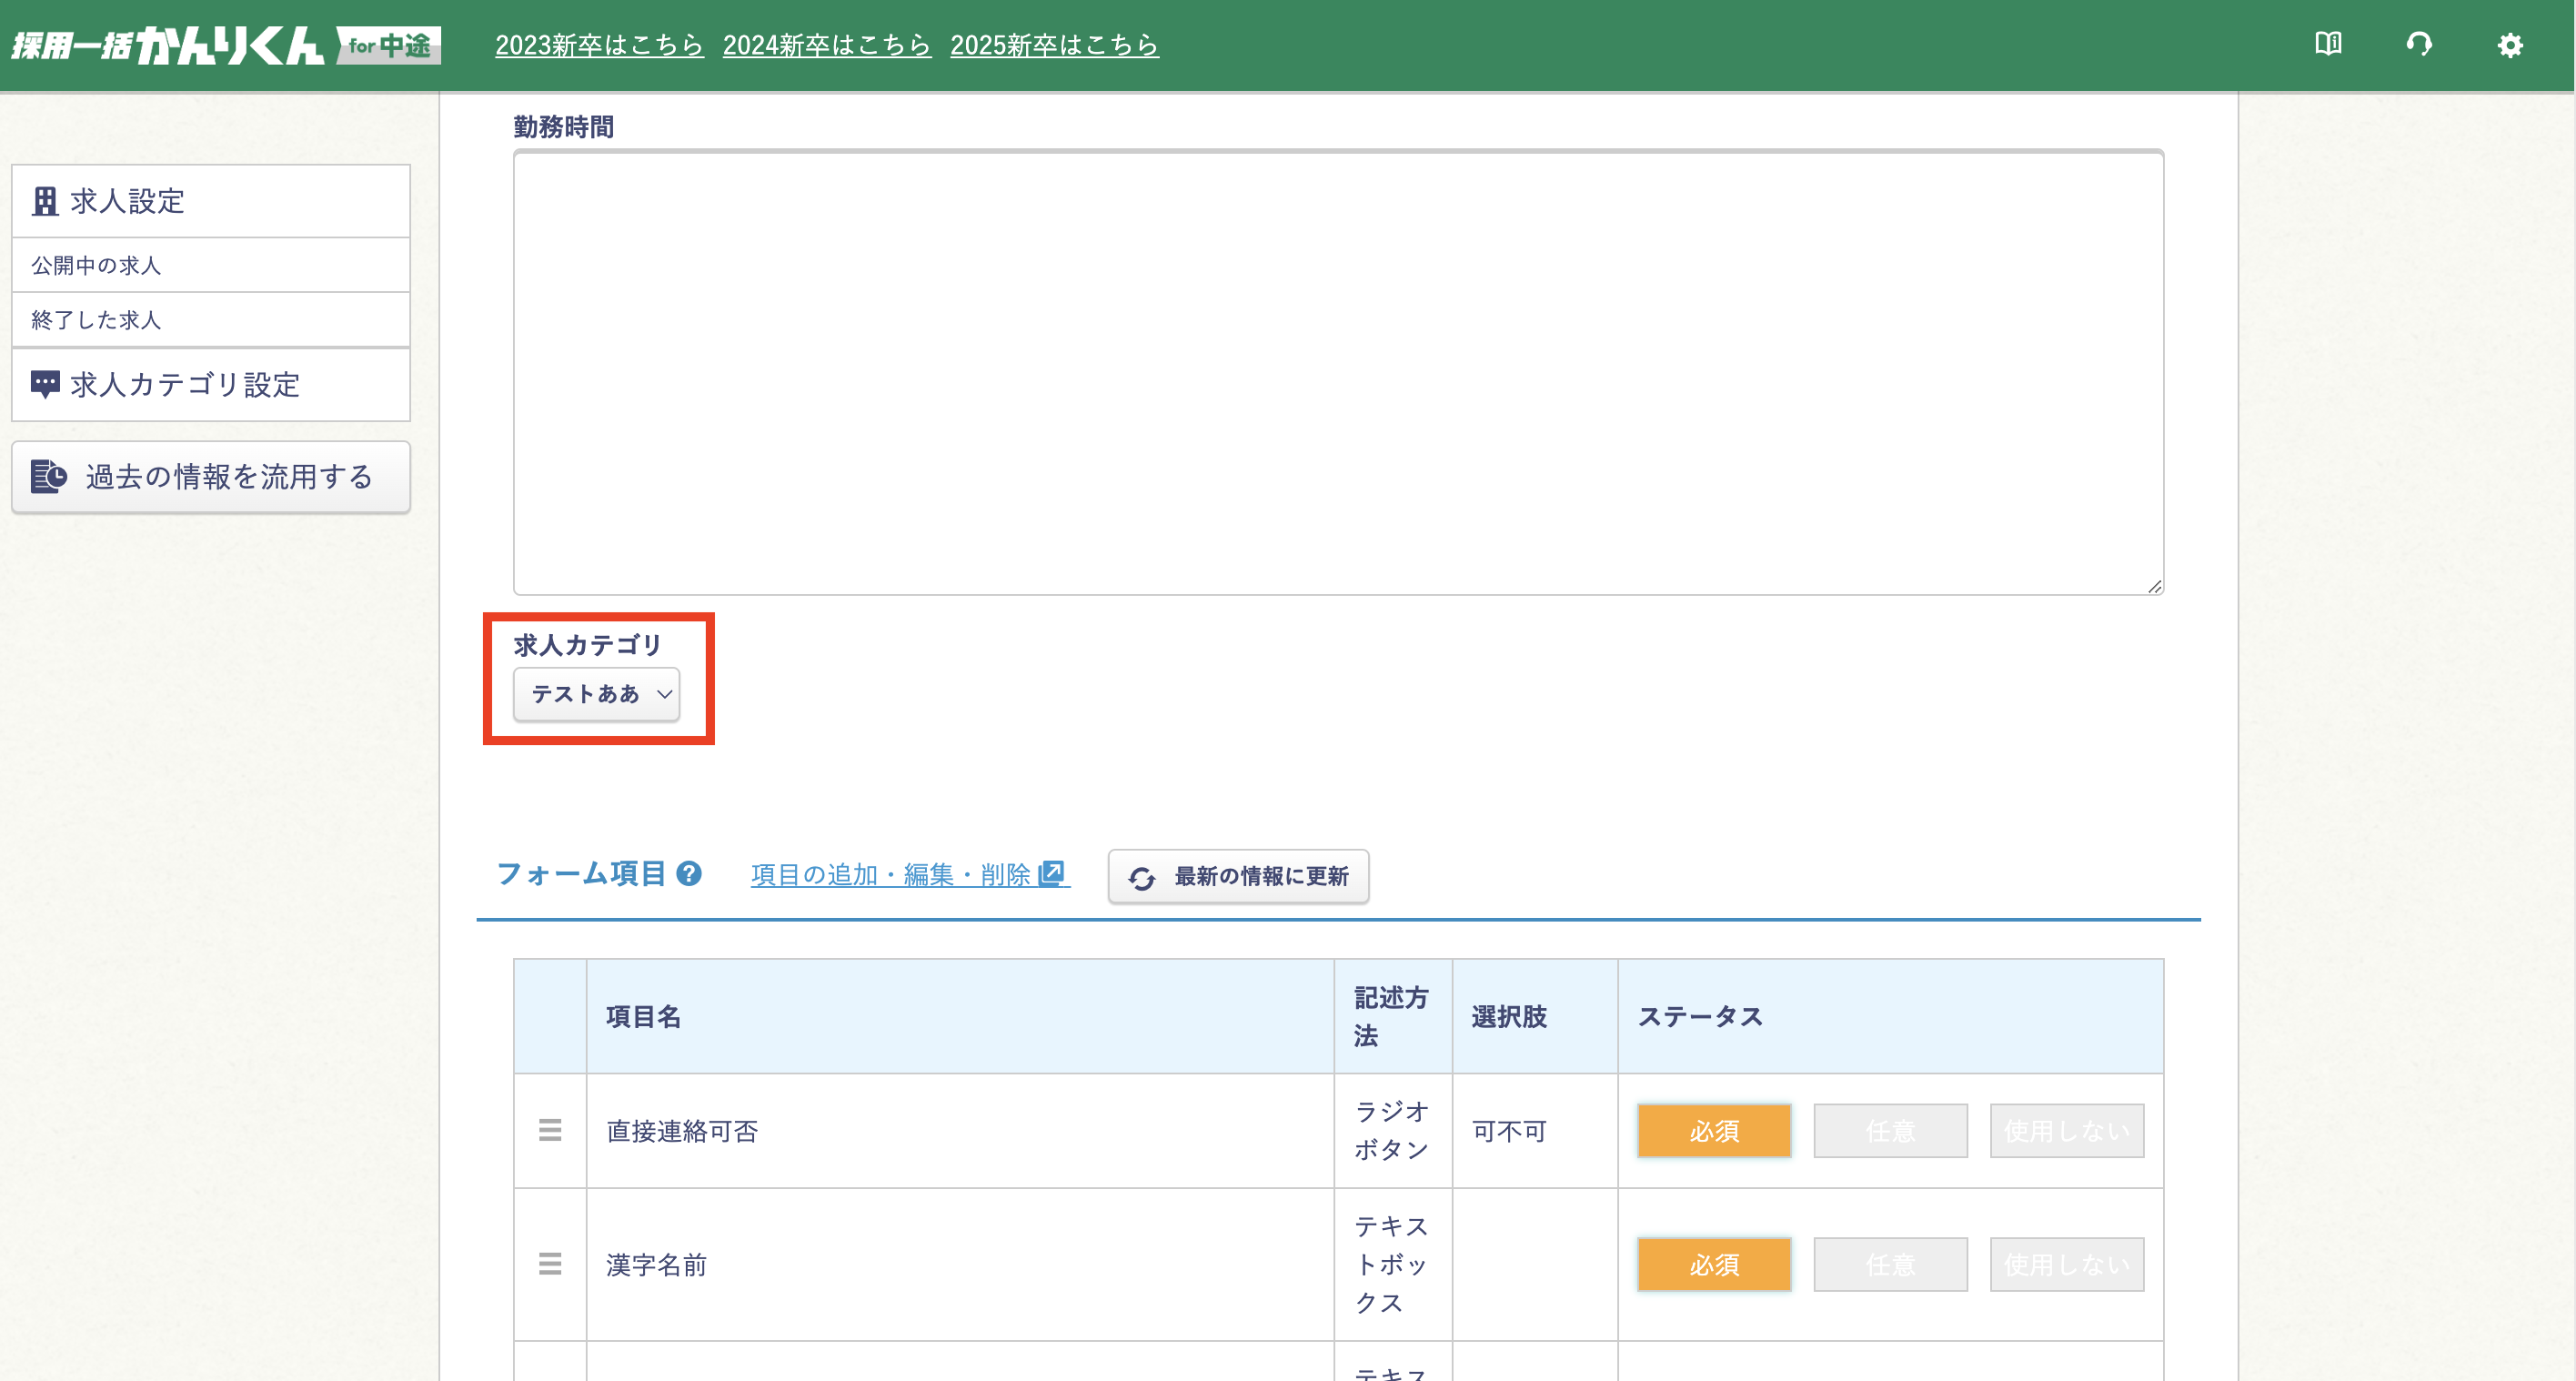
Task: Click the external link icon beside 項目の追加・編集・削除
Action: pos(1051,873)
